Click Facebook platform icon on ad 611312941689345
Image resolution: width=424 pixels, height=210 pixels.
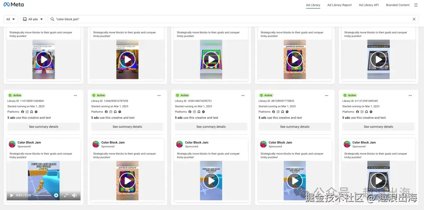[358, 111]
